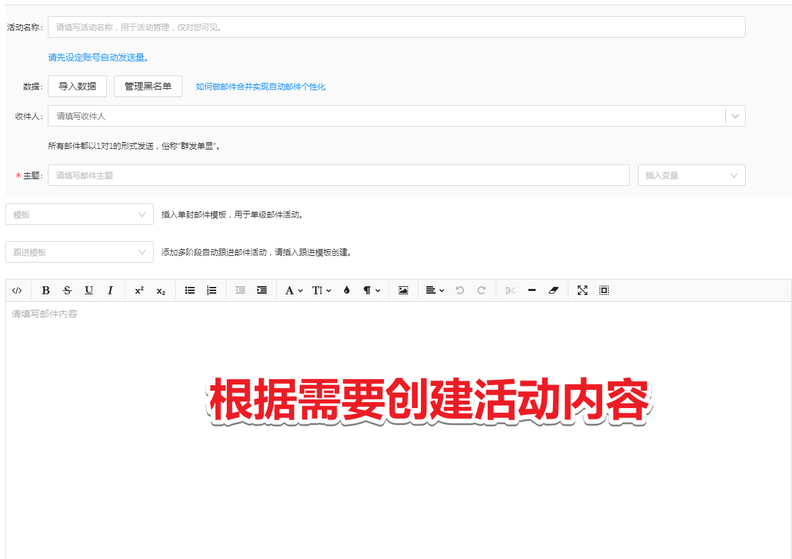Viewport: 792px width, 559px height.
Task: Toggle strikethrough formatting
Action: 67,290
